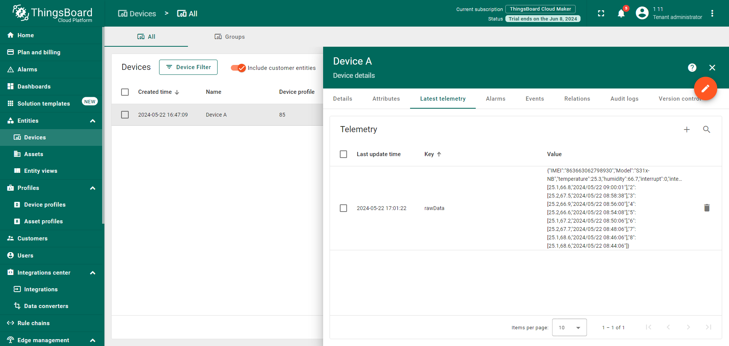
Task: Switch to Events tab
Action: [x=535, y=99]
